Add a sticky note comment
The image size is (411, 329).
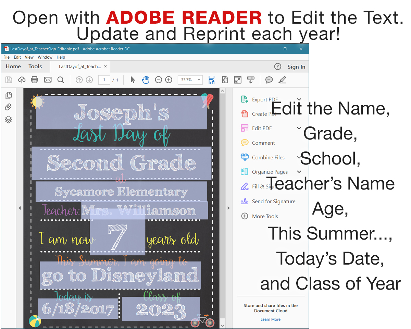269,80
